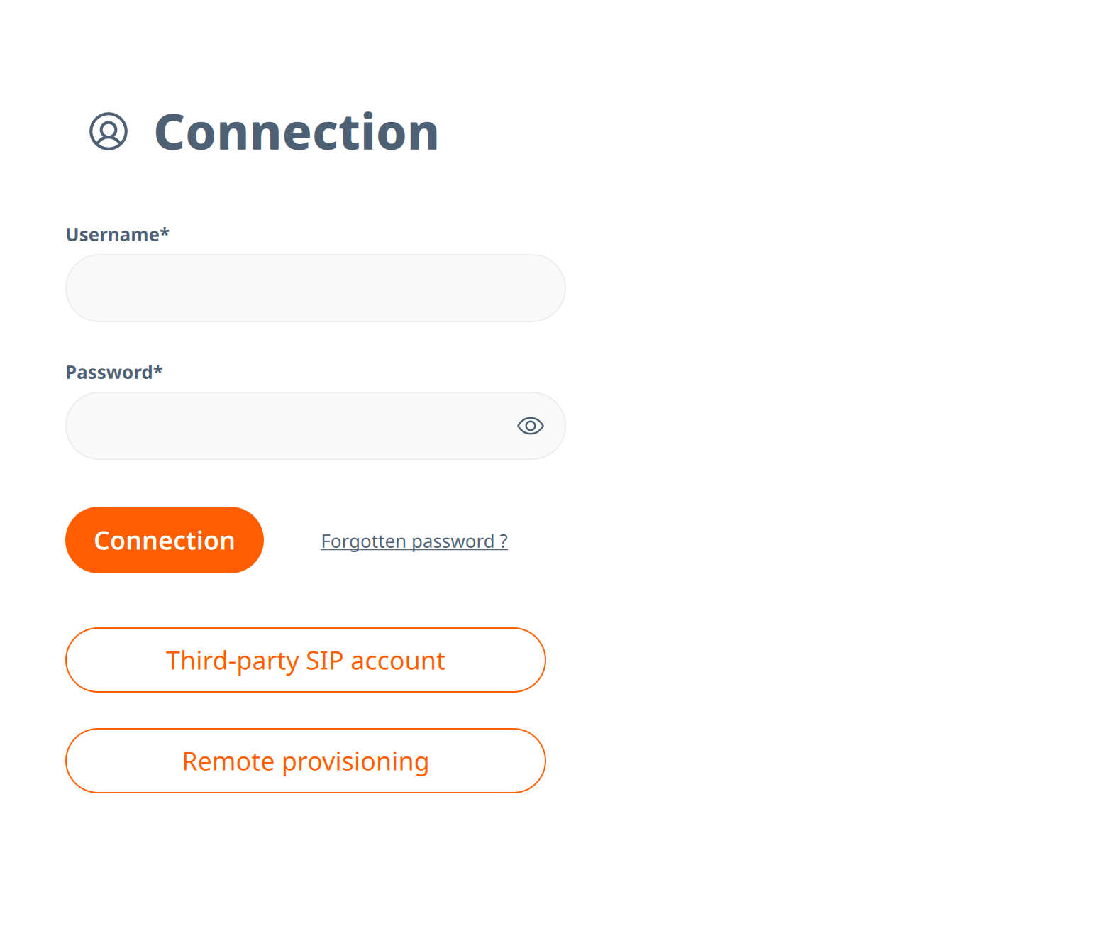Select the eye icon in the password field
This screenshot has height=941, width=1108.
point(530,426)
